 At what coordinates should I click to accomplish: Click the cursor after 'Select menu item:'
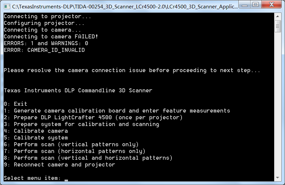[x=66, y=178]
